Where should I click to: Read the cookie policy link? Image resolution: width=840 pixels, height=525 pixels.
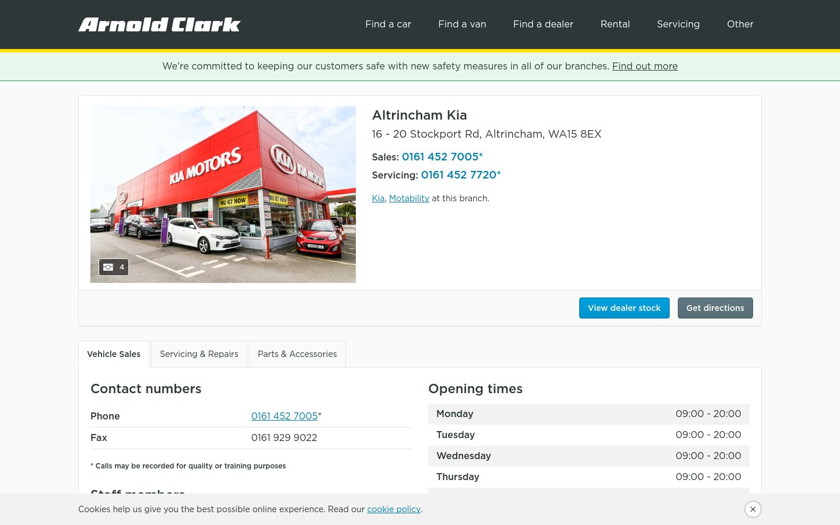(x=394, y=509)
